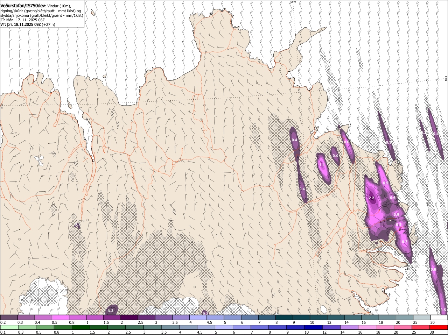Pick the top-row legend swatch starting at 0.2
The height and width of the screenshot is (335, 448).
click(9, 318)
